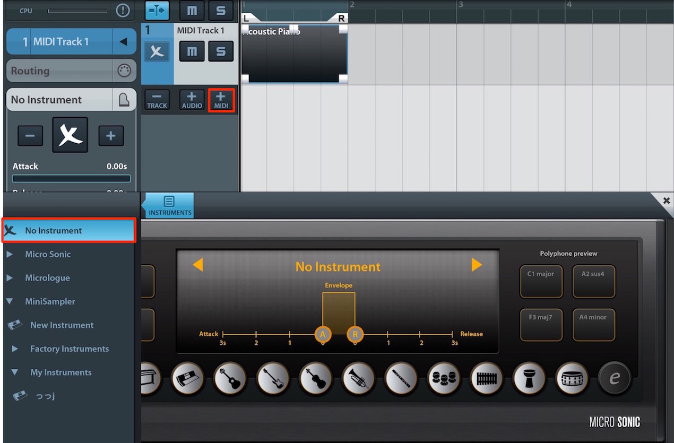This screenshot has width=674, height=443.
Task: Click the envelope Attack 'A' handle
Action: 323,334
